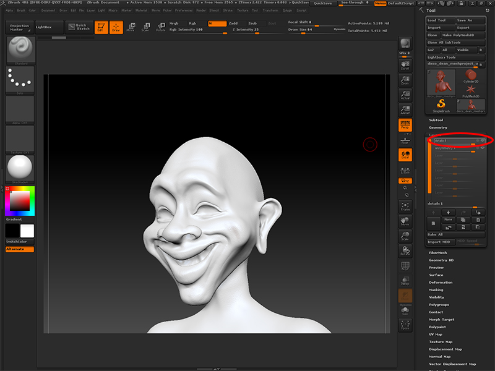Expand the Geometry HD section
The height and width of the screenshot is (371, 495).
441,260
